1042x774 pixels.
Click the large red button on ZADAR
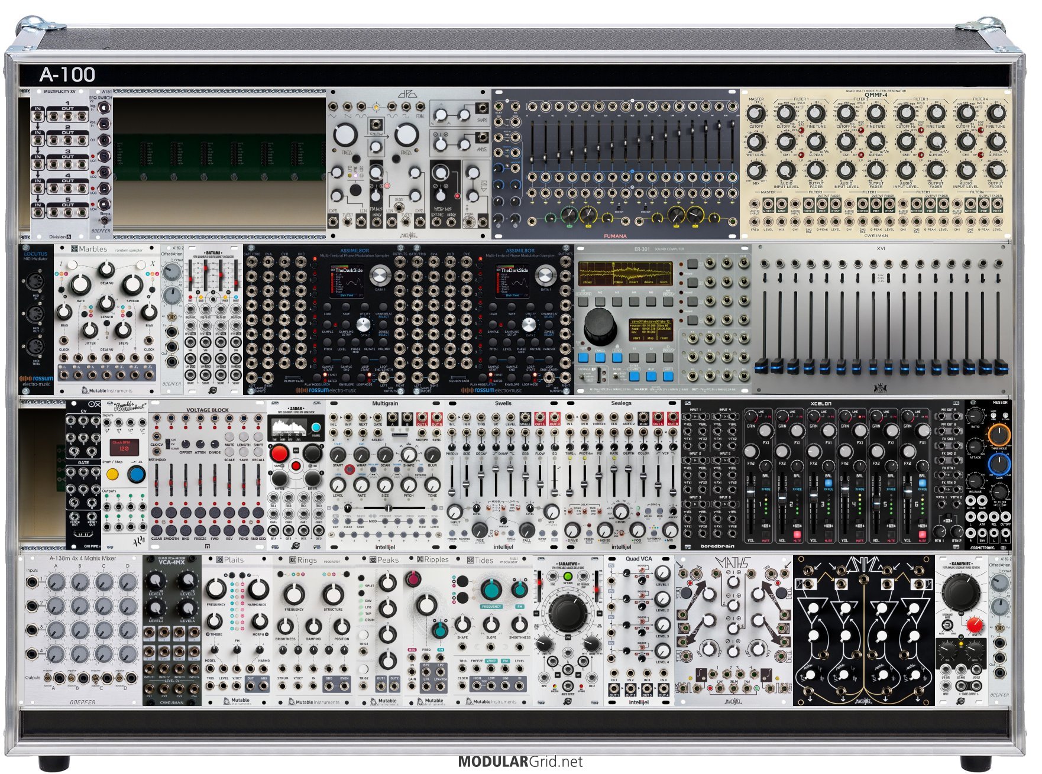(279, 454)
